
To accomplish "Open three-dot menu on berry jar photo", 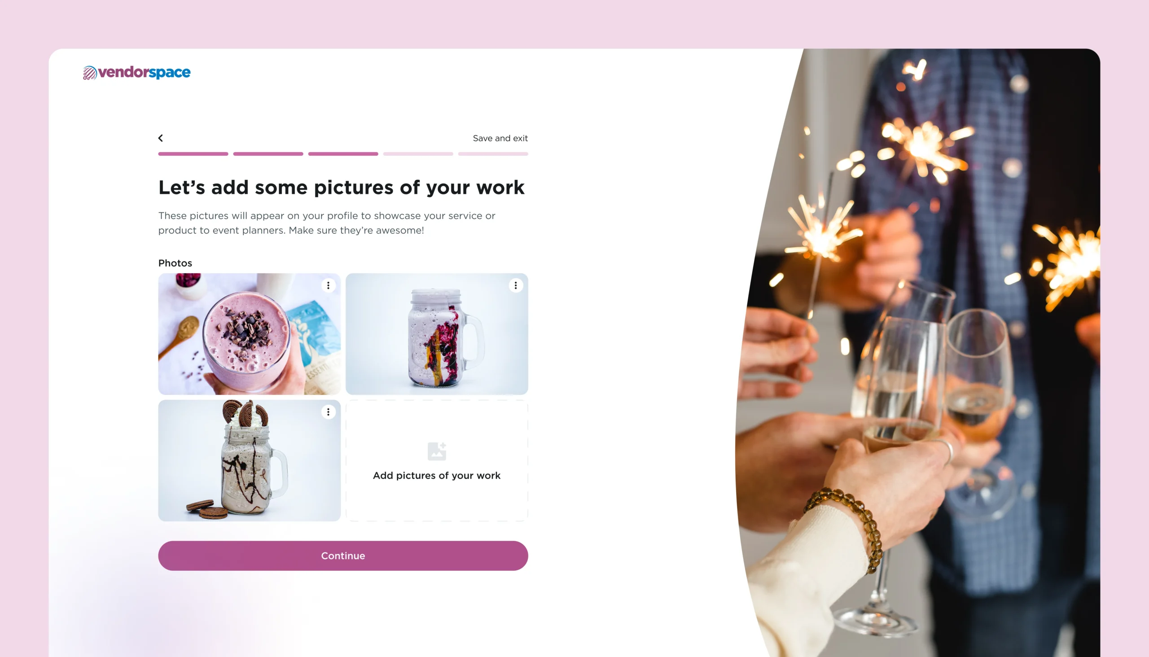I will (515, 285).
